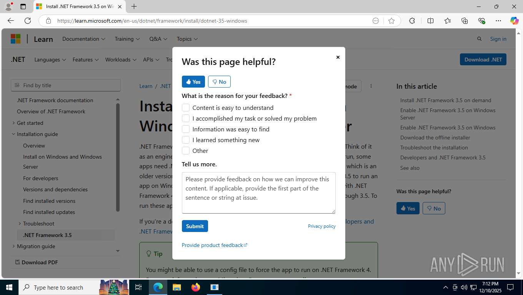Close the 'Install .NET Framework 3.5' tab
Viewport: 523px width, 295px height.
click(x=120, y=7)
